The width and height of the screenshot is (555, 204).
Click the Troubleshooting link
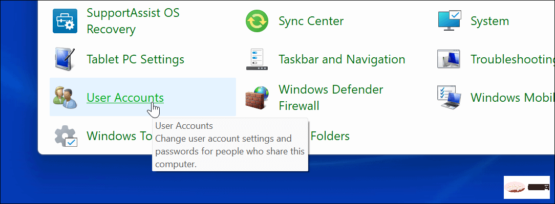coord(513,59)
